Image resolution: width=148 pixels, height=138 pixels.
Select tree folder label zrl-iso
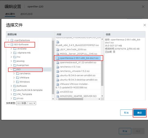pos(20,99)
